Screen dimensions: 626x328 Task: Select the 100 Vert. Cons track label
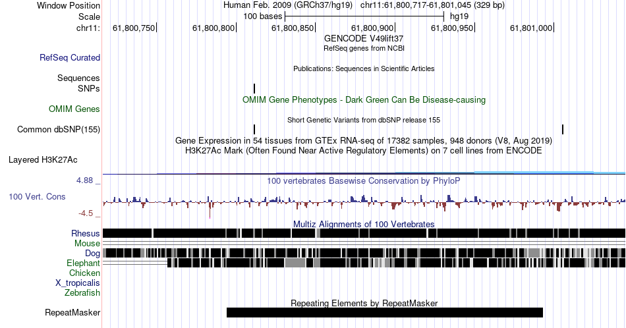(x=37, y=197)
